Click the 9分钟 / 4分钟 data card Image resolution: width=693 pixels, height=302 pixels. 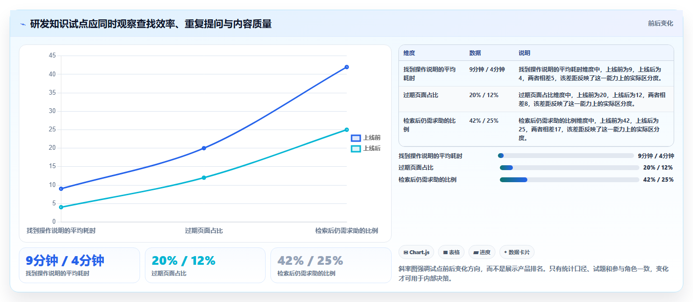[79, 265]
